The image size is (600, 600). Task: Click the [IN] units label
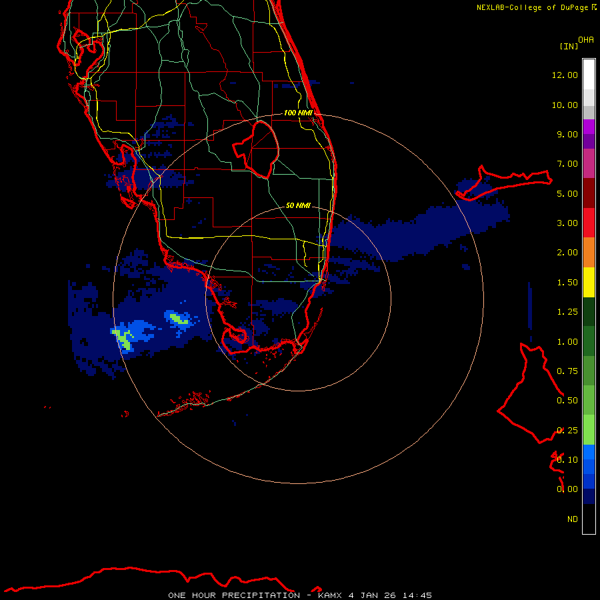point(569,46)
